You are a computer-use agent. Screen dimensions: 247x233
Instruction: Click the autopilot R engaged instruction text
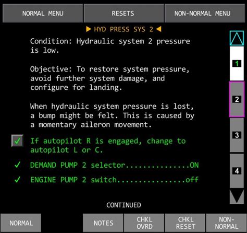pos(108,145)
